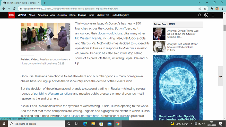Open the ad choices icon on Spotify ad
226x127 pixels.
point(201,56)
